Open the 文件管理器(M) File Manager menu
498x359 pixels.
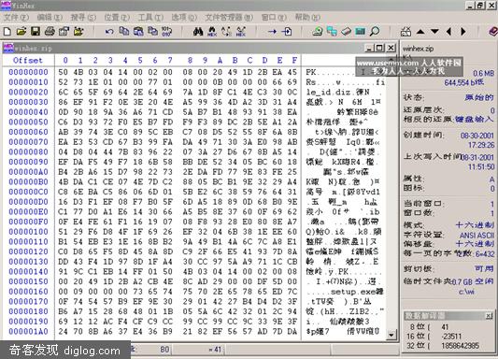click(x=229, y=17)
